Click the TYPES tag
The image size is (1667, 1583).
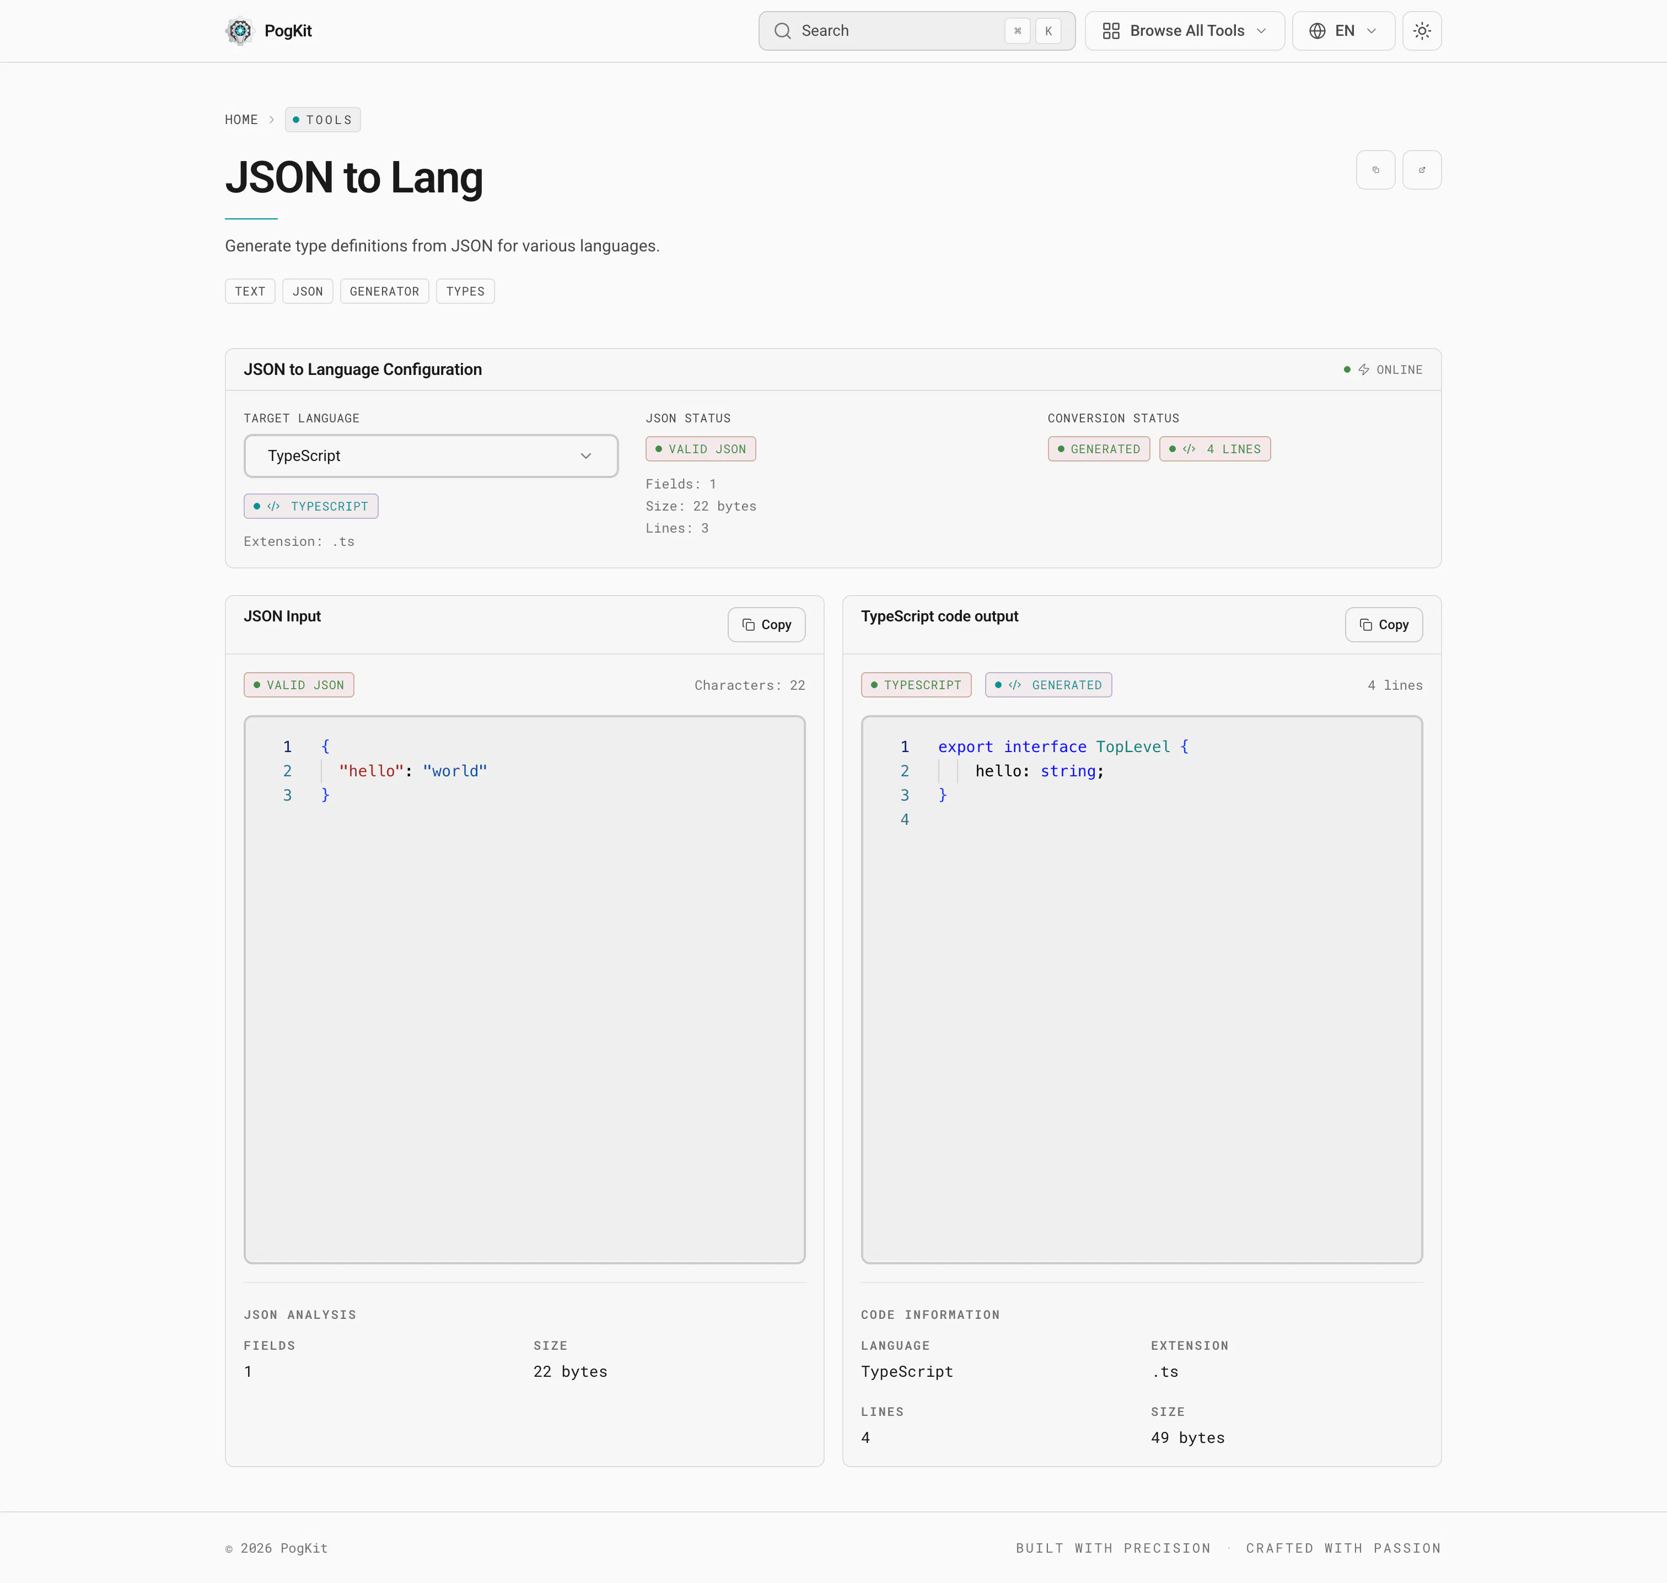tap(466, 291)
